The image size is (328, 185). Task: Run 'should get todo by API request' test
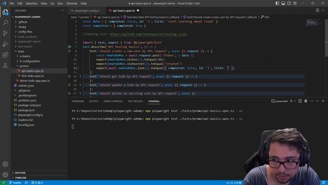[70, 77]
